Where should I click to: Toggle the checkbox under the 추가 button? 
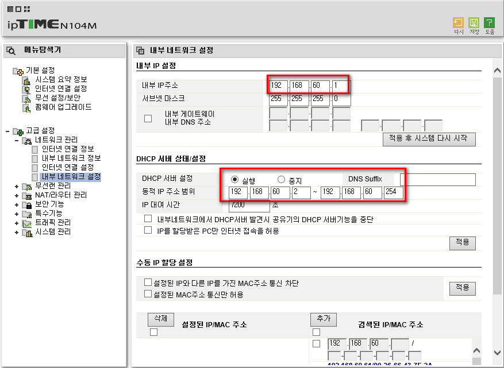pyautogui.click(x=316, y=332)
